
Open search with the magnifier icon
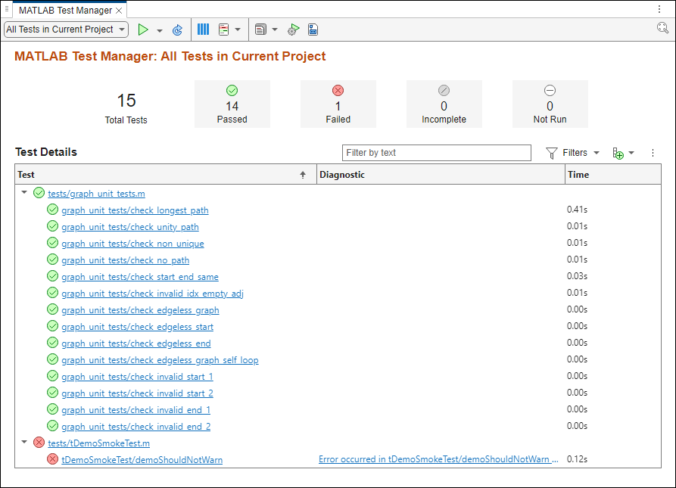pos(663,27)
